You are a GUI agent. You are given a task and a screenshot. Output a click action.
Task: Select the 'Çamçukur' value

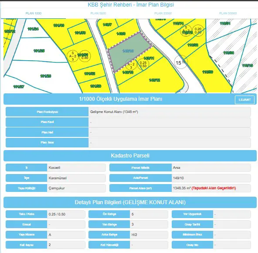click(x=57, y=188)
